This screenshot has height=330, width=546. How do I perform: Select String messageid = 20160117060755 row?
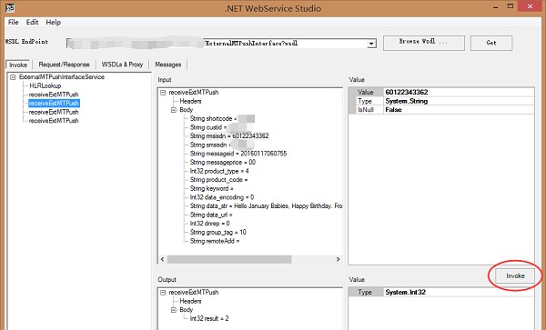(x=238, y=154)
